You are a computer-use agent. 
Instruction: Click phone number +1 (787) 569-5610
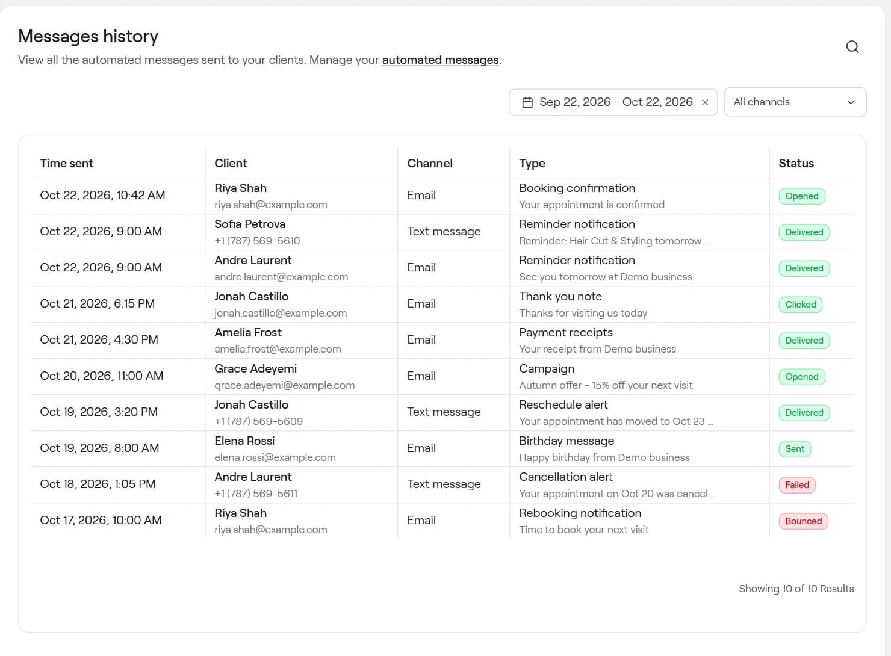click(x=257, y=241)
